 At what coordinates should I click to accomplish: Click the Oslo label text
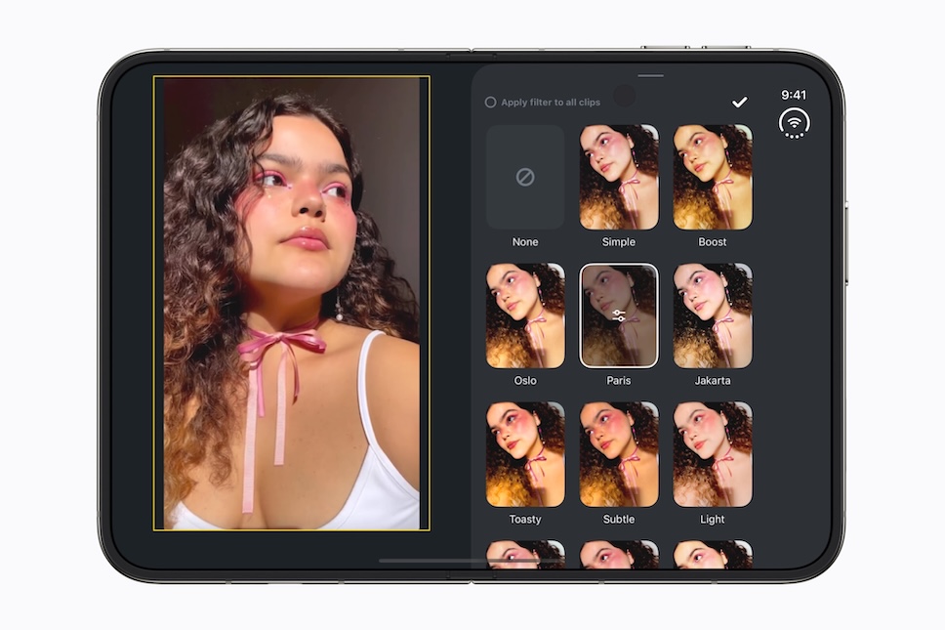point(525,380)
